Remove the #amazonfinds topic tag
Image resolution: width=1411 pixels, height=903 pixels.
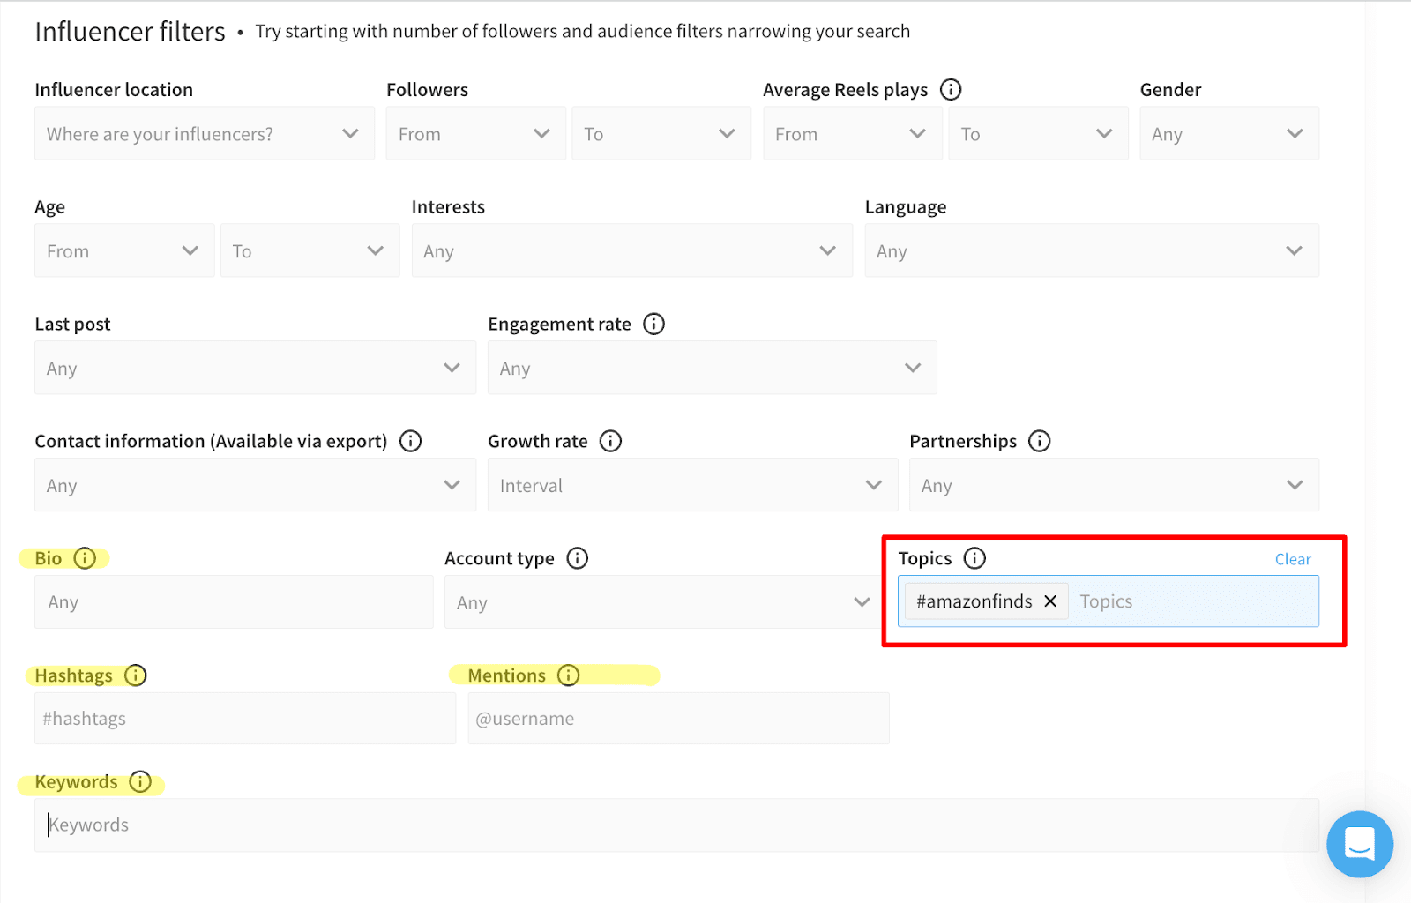tap(1050, 601)
